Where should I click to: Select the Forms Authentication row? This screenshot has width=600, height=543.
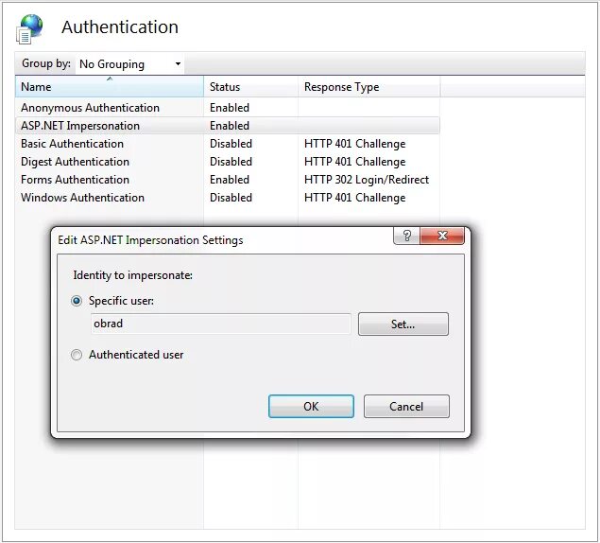pos(228,180)
